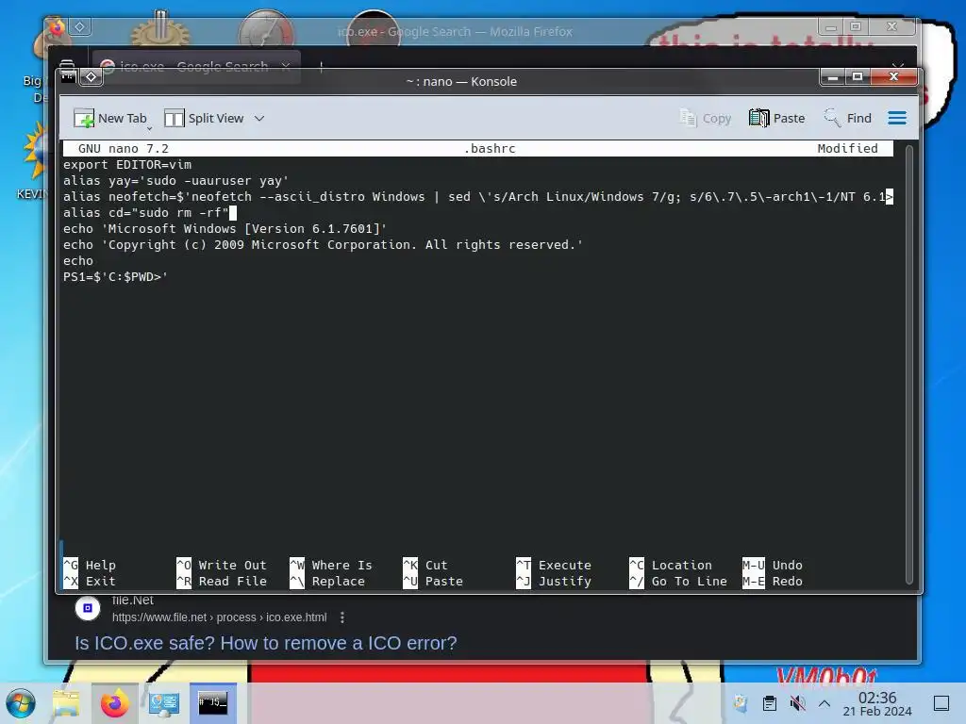This screenshot has width=966, height=724.
Task: Open the clipboard tray icon
Action: click(770, 703)
